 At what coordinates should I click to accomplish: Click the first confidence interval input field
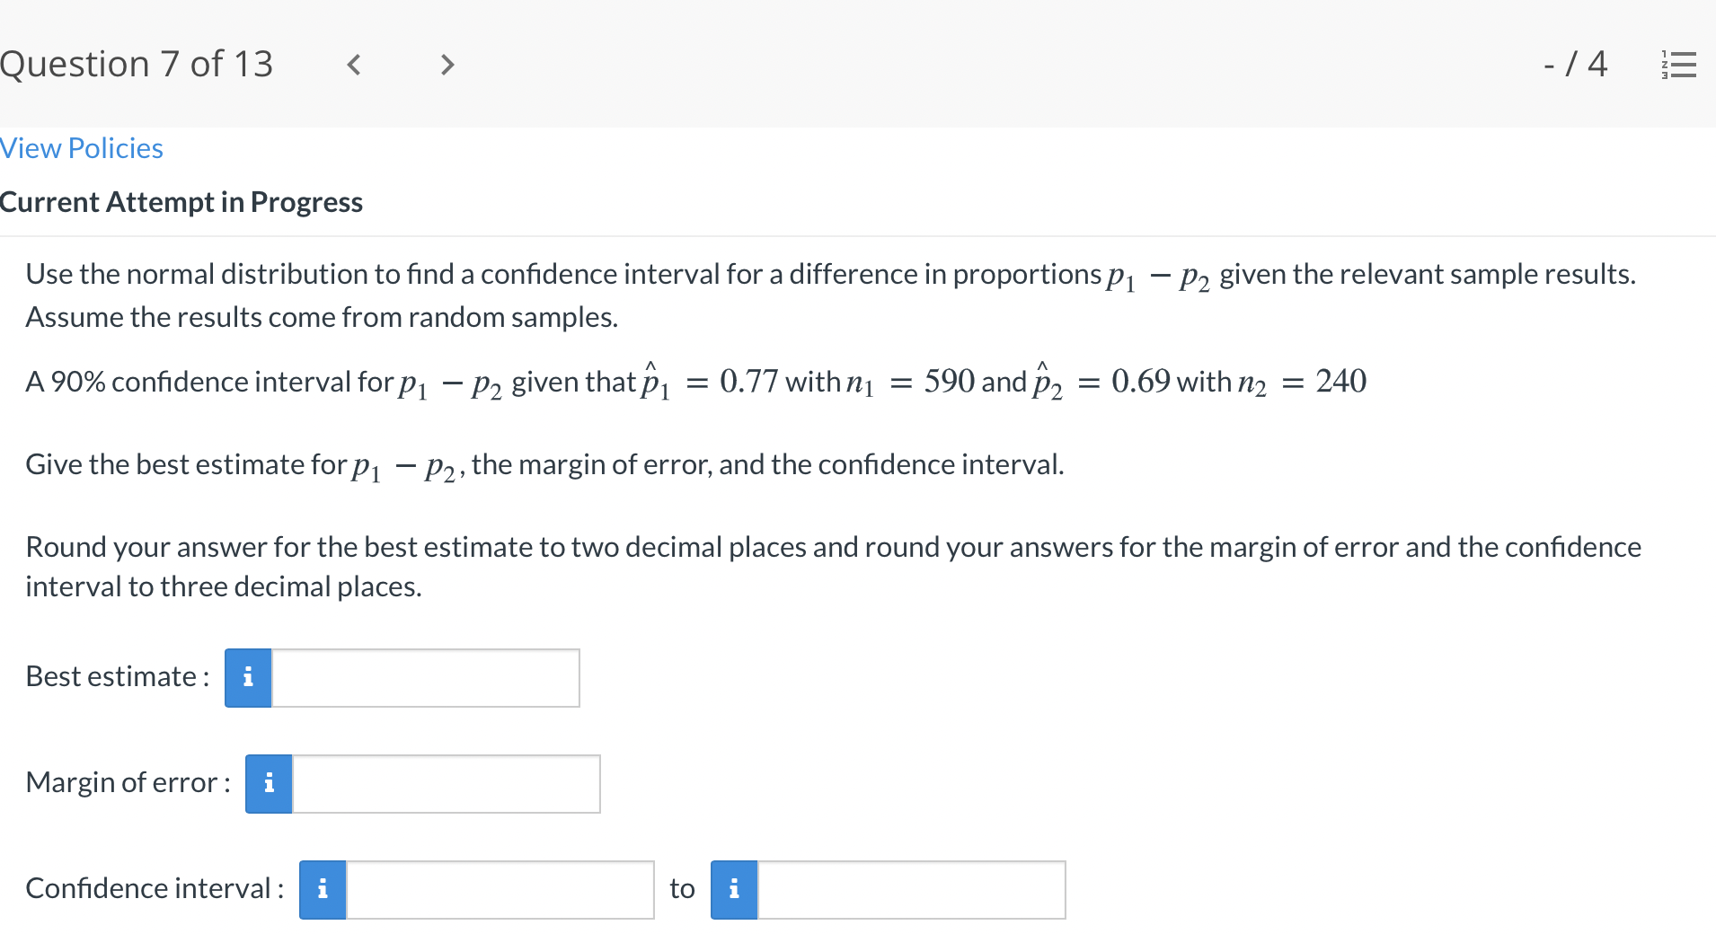tap(499, 889)
